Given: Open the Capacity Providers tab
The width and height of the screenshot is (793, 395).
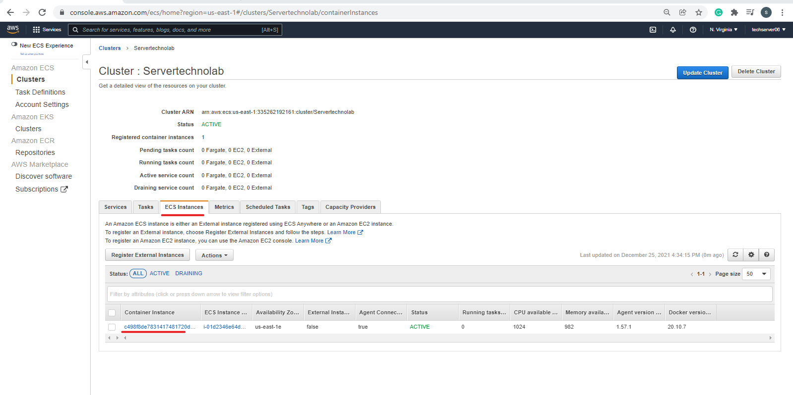Looking at the screenshot, I should pos(351,207).
